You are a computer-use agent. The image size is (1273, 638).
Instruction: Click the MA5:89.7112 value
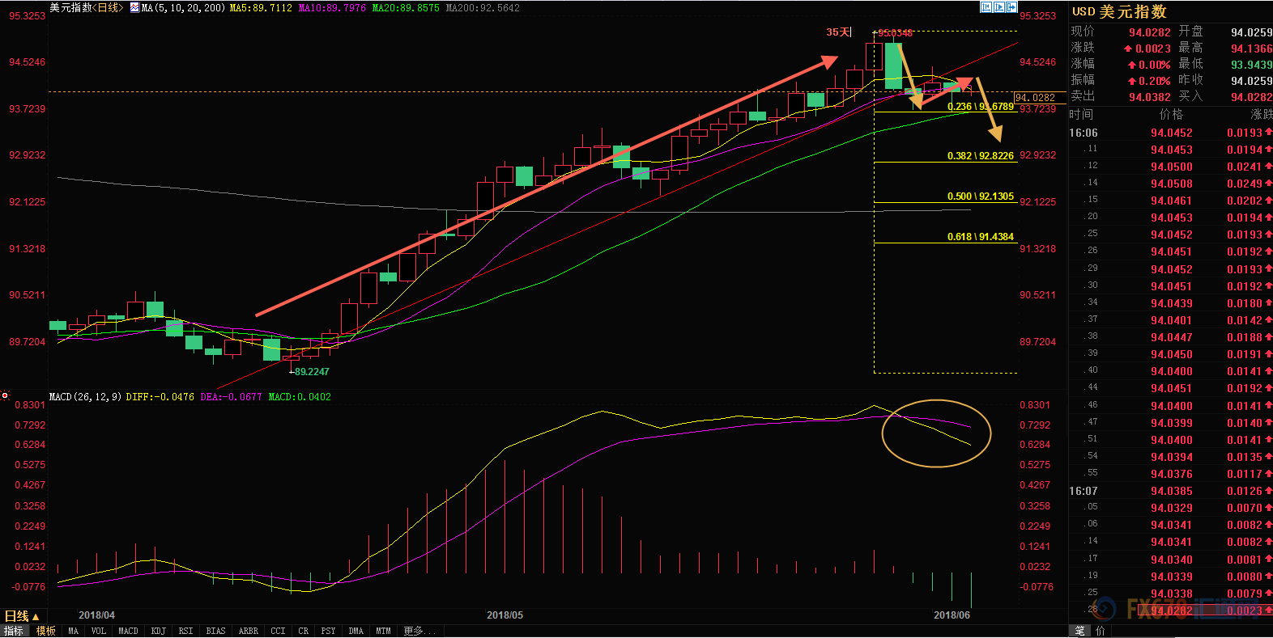tap(261, 7)
